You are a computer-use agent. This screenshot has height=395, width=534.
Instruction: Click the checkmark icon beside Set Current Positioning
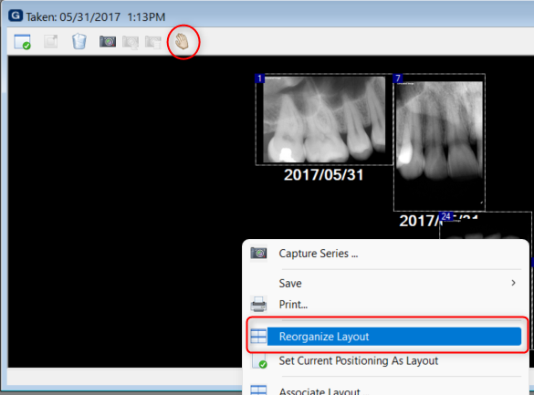[259, 361]
